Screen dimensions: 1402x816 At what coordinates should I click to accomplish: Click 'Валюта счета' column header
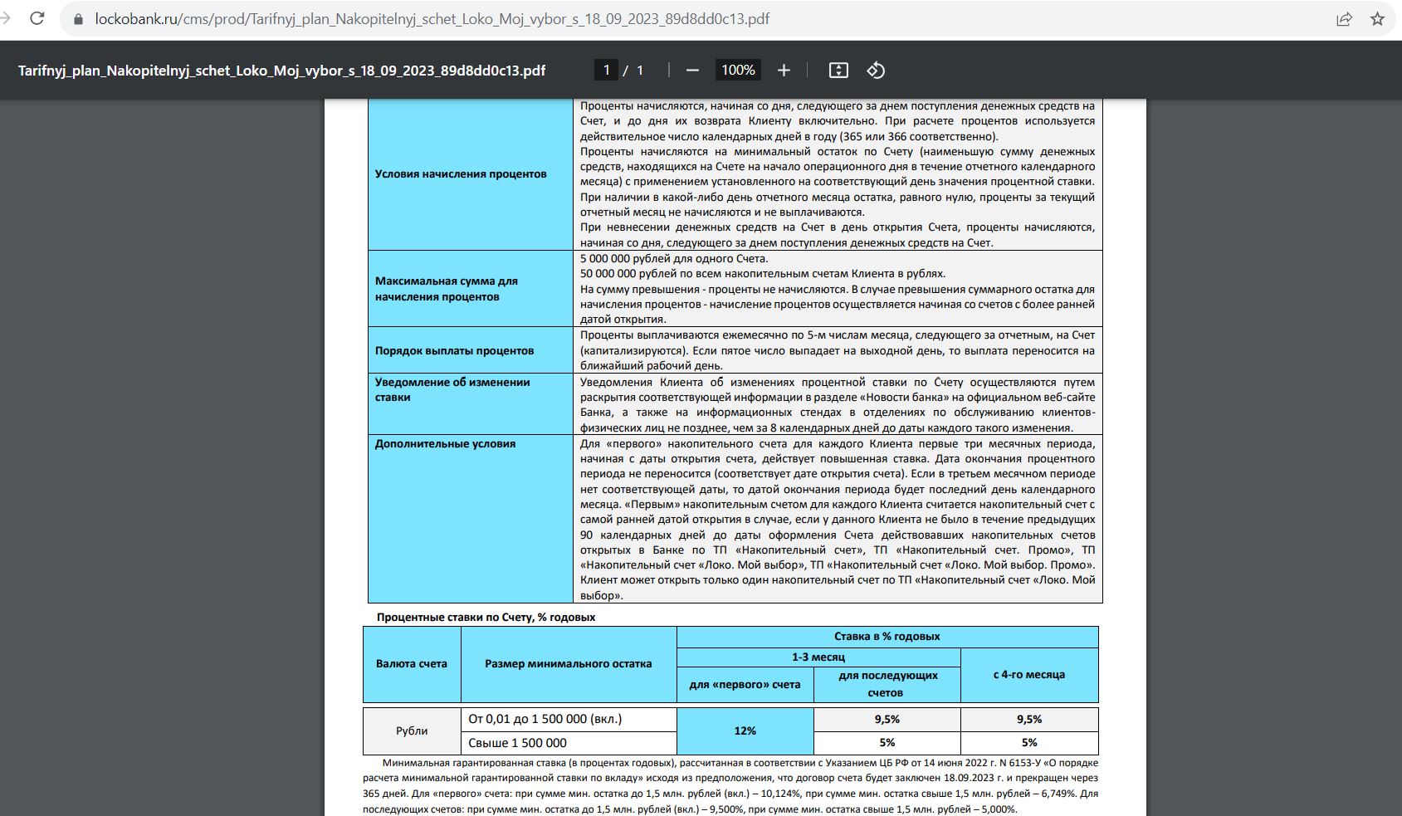(x=412, y=664)
